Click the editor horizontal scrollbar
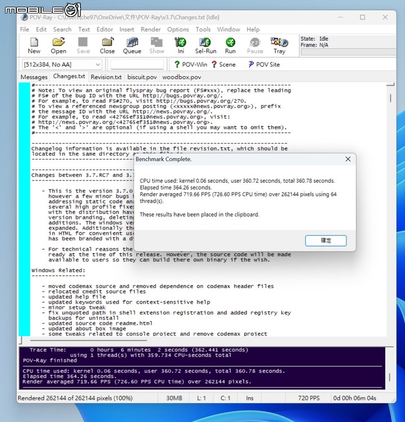The height and width of the screenshot is (422, 405). [x=89, y=340]
